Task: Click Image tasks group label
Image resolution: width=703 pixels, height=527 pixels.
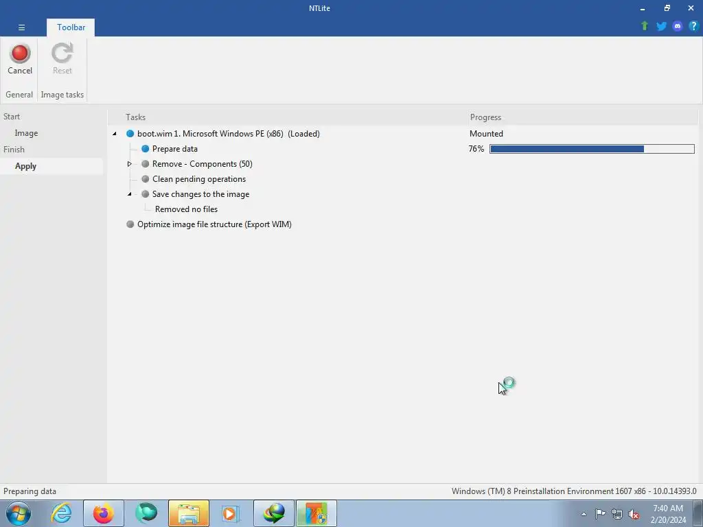Action: coord(62,95)
